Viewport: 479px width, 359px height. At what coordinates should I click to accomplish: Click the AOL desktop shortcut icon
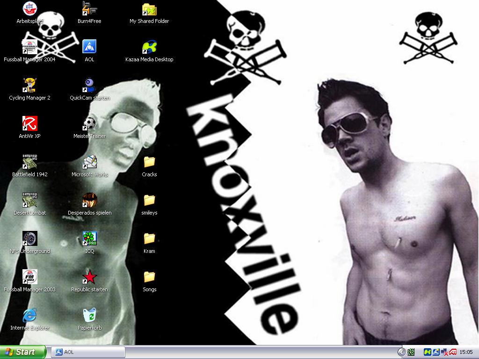click(89, 47)
